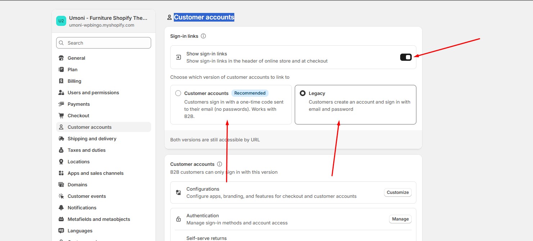The image size is (533, 241).
Task: Click the Checkout cart icon
Action: click(x=61, y=115)
